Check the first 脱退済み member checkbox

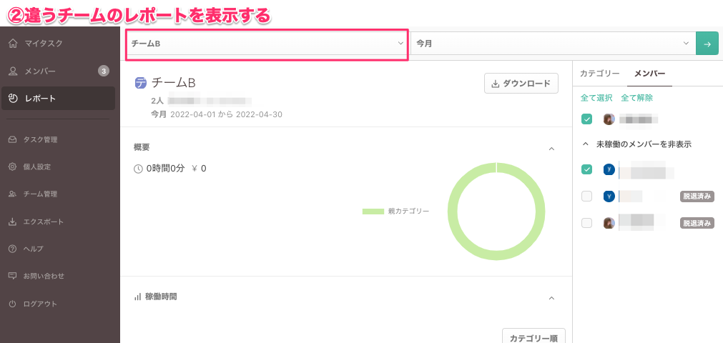pyautogui.click(x=586, y=197)
